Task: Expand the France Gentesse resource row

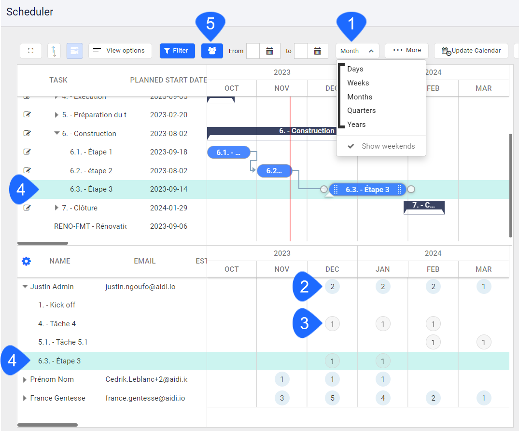Action: 25,398
